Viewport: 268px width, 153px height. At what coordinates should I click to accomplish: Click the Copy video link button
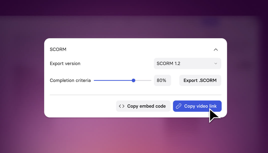197,106
